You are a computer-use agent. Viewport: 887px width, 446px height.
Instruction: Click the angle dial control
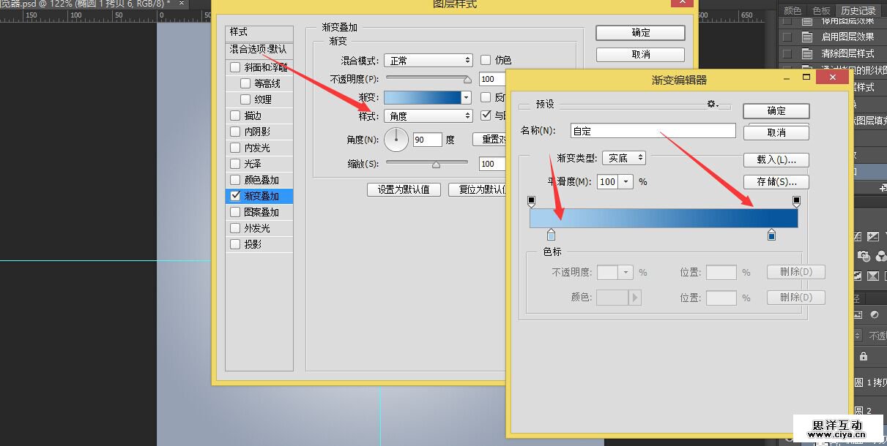coord(396,138)
